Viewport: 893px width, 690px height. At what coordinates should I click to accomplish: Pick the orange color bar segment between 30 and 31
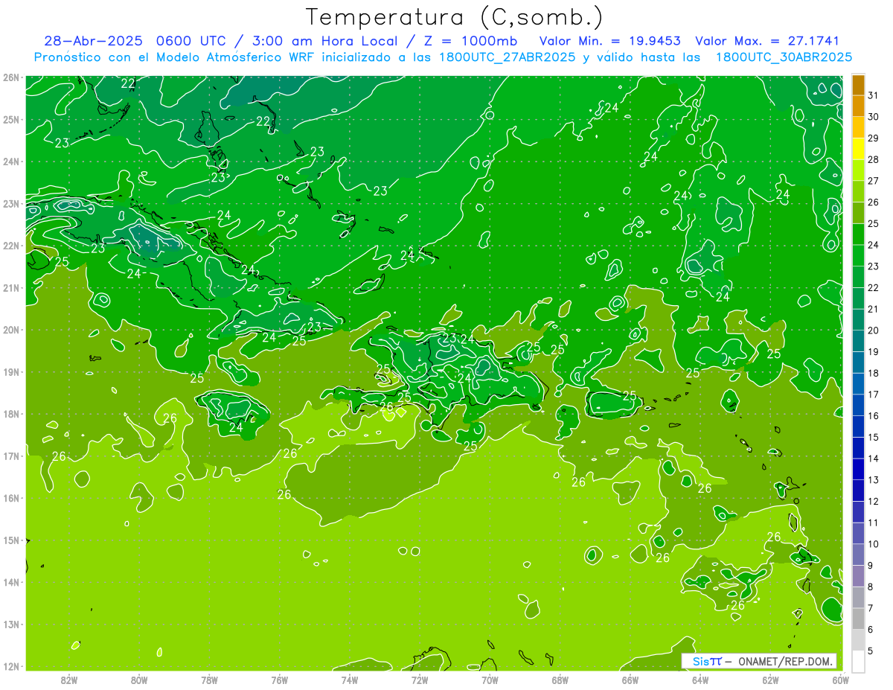(x=859, y=106)
